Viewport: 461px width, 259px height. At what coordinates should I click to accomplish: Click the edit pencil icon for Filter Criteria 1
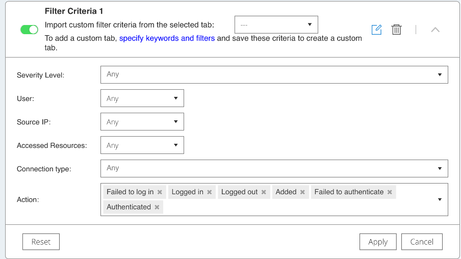coord(376,30)
